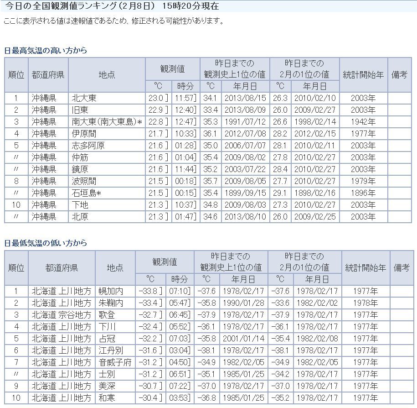Open the 旧東 station entry

pos(80,110)
